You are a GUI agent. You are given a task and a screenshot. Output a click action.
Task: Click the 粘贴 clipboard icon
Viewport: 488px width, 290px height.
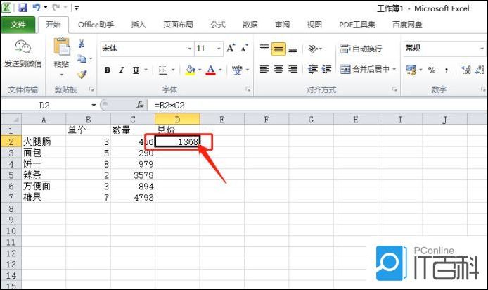(x=62, y=46)
